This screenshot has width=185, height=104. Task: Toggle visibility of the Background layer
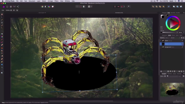(x=182, y=47)
